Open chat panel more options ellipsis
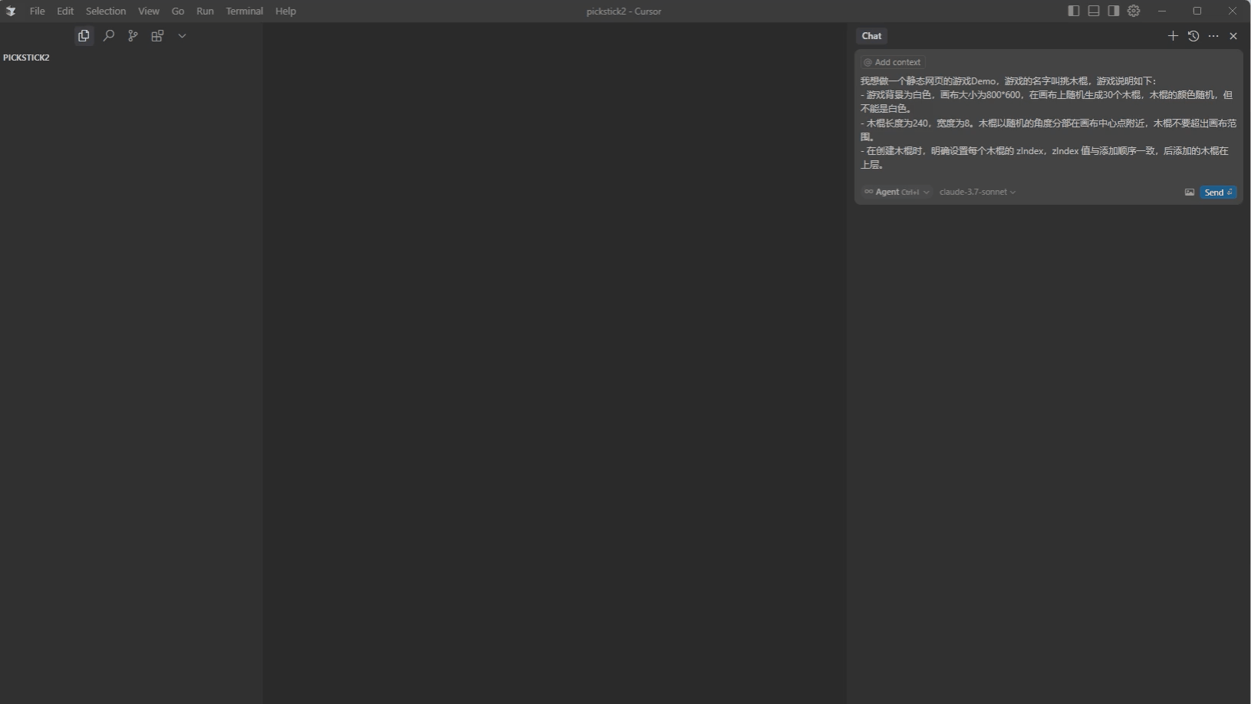1251x704 pixels. click(x=1213, y=36)
